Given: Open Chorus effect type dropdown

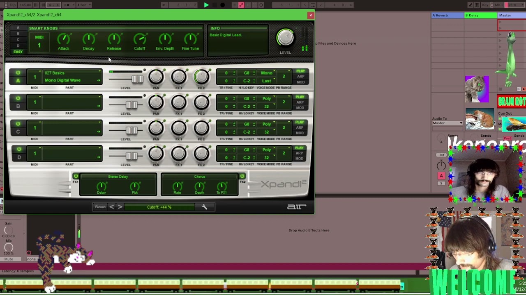Looking at the screenshot, I should (x=199, y=177).
